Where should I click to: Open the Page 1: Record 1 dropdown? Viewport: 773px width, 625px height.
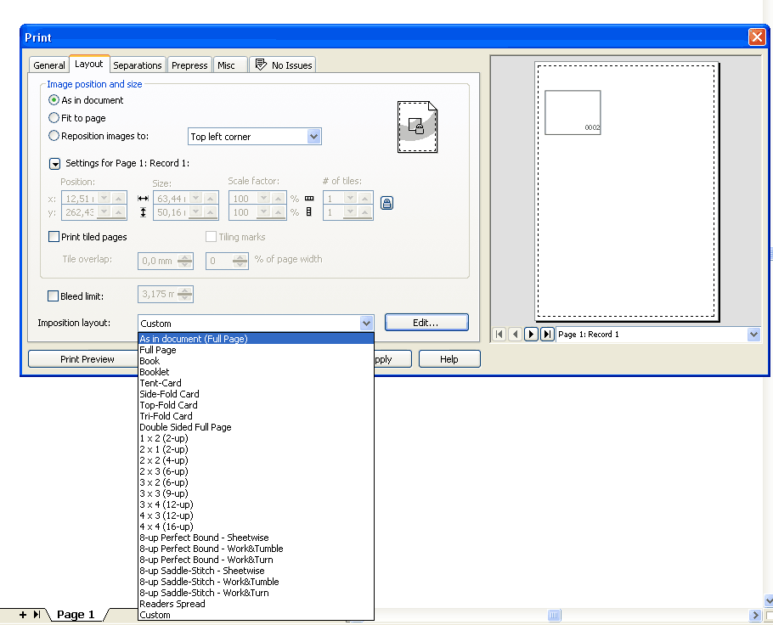[x=753, y=335]
